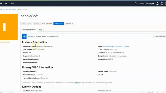Click the NATIVE launch mode value

[x=111, y=59]
